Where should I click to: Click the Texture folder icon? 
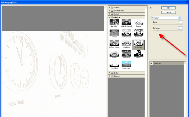pos(112,76)
